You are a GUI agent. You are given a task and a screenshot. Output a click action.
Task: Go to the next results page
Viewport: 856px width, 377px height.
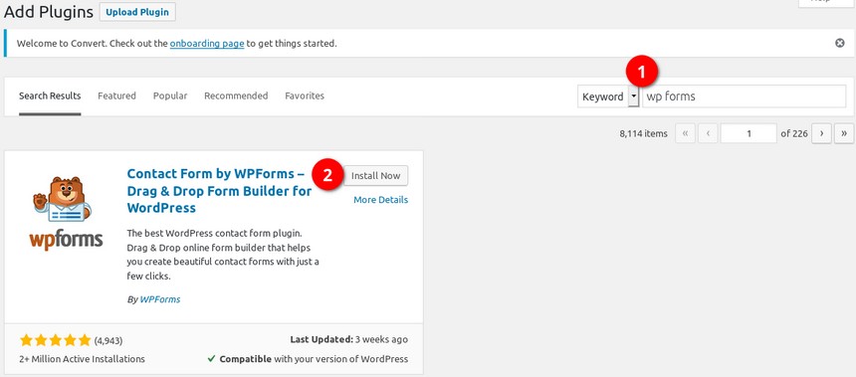click(x=821, y=133)
